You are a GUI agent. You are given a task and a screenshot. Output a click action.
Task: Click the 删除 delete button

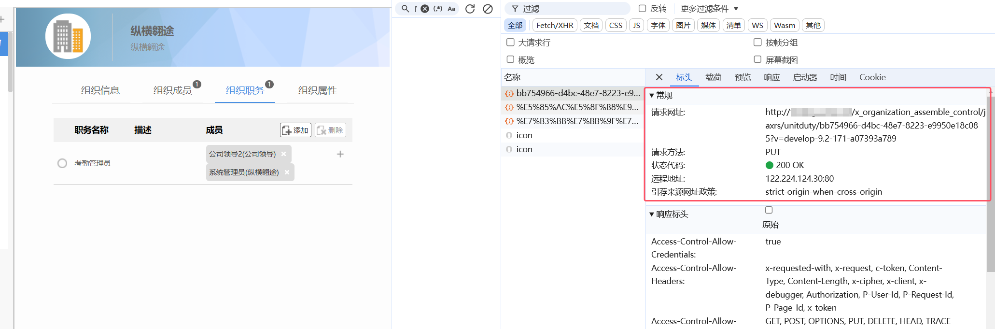point(330,130)
